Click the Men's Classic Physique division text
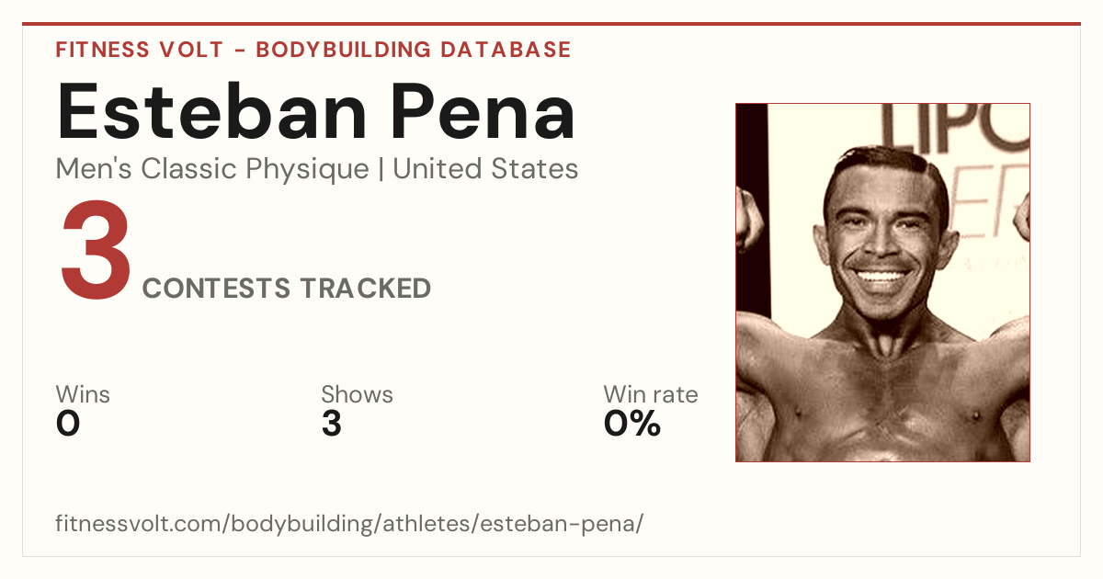 (212, 169)
